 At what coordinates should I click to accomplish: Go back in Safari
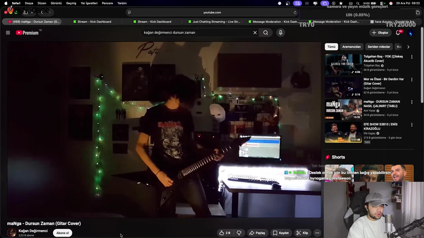pos(42,13)
